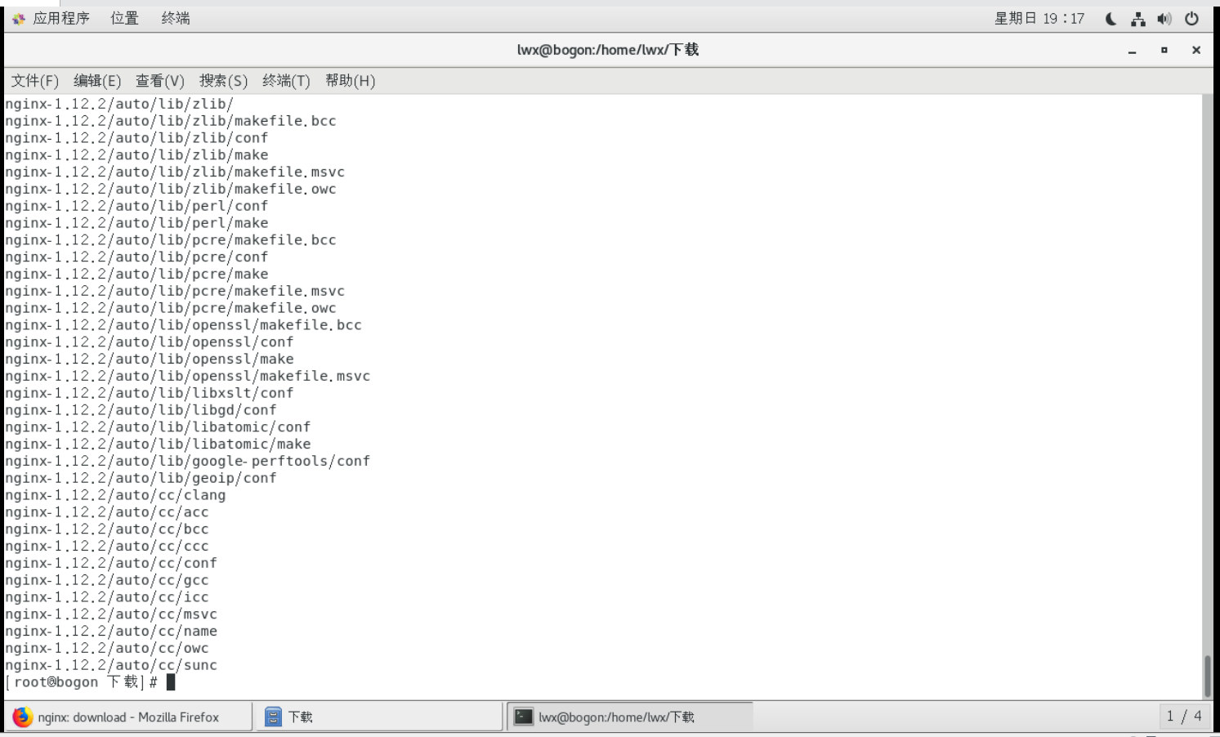The height and width of the screenshot is (737, 1220).
Task: Open the 应用程序 panel menu
Action: [x=57, y=17]
